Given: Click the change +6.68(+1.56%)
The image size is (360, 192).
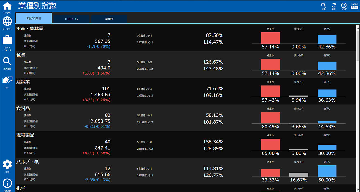Looking at the screenshot, I should click(96, 73).
